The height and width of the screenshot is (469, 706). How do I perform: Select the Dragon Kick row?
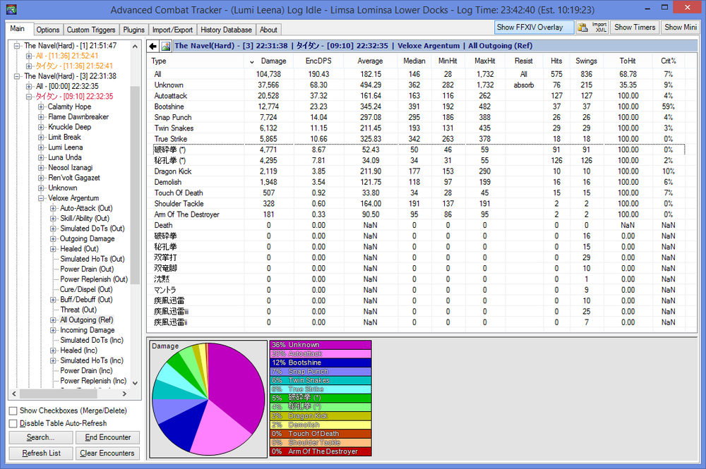click(419, 171)
